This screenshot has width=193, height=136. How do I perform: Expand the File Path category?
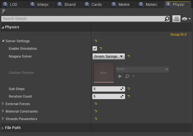pyautogui.click(x=3, y=128)
